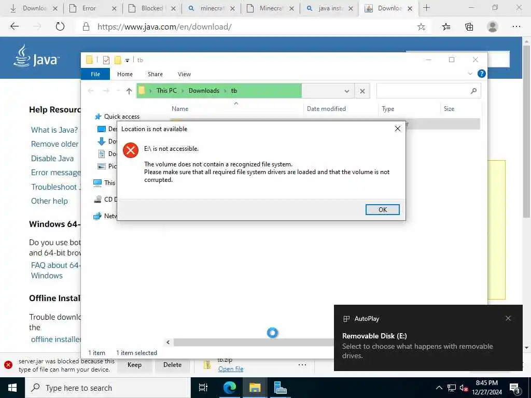Select the Network item in navigation pane
This screenshot has height=398, width=531.
[105, 216]
